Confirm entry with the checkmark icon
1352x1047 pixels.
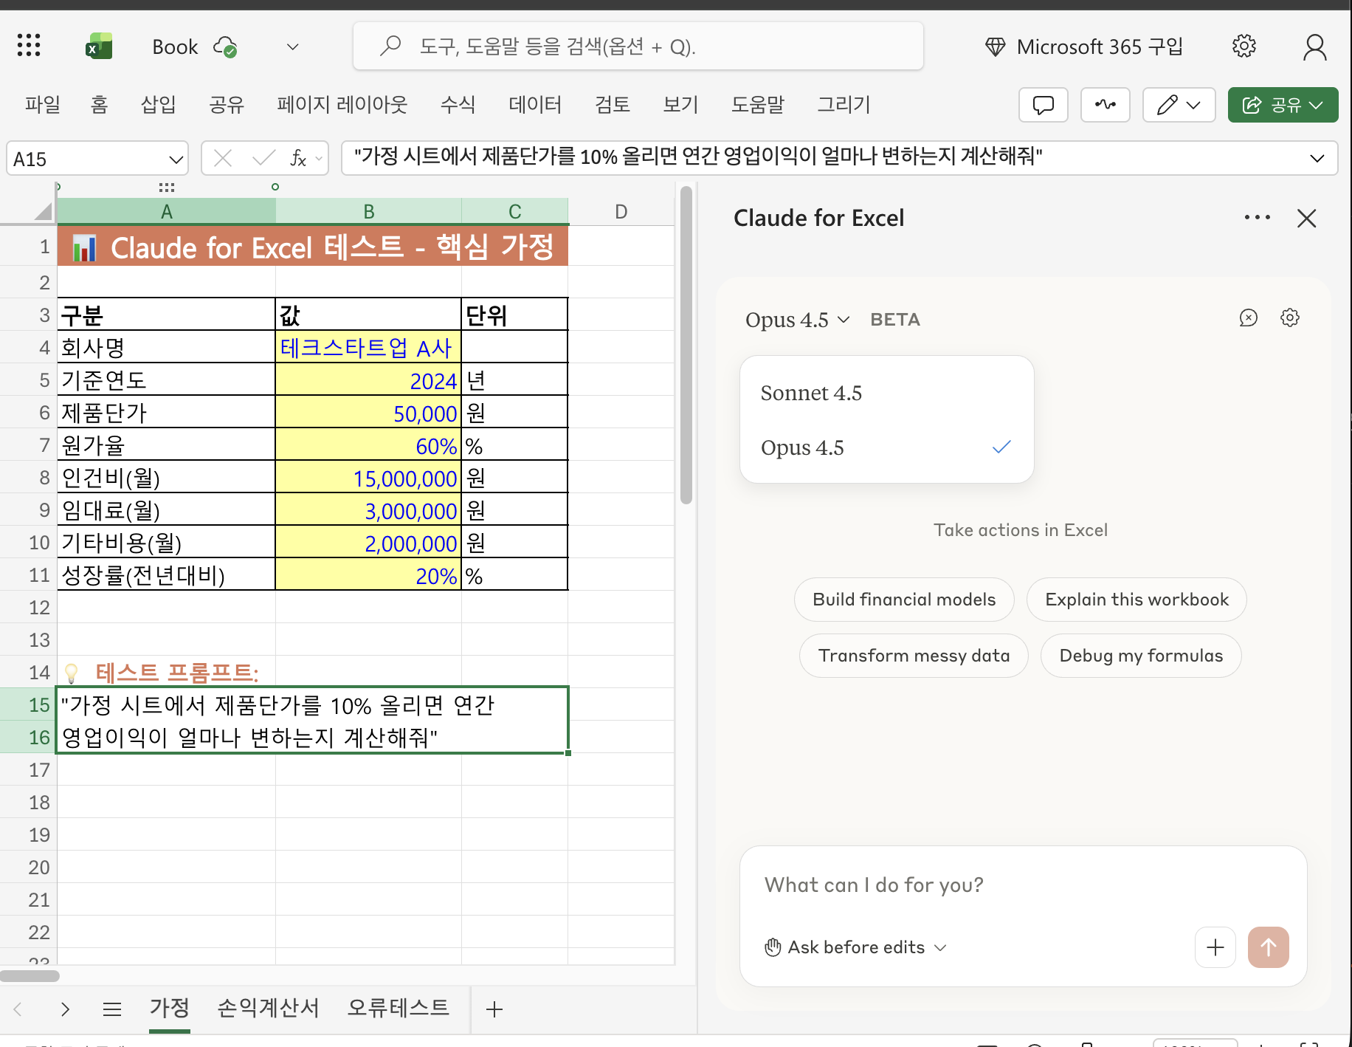(263, 158)
